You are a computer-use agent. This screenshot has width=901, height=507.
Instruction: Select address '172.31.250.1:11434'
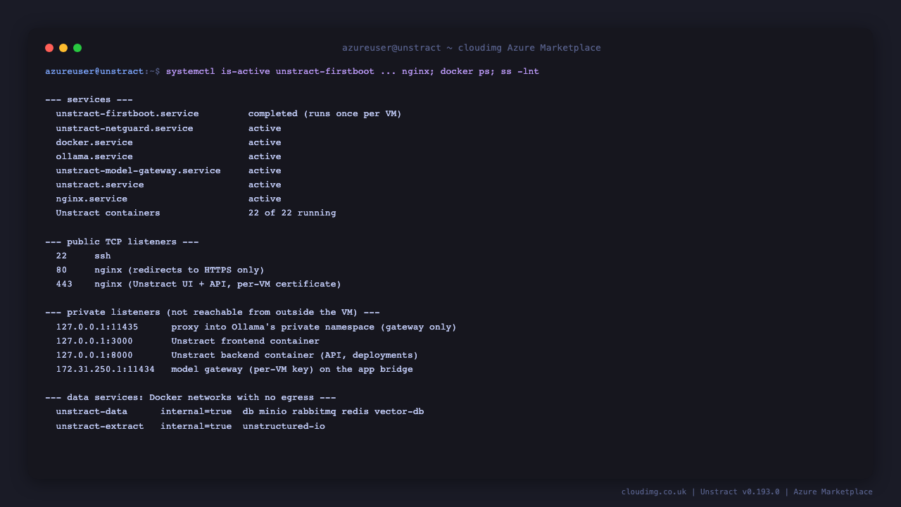[106, 369]
